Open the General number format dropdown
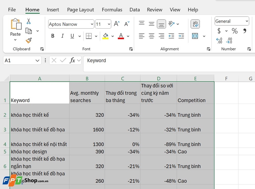Screen dimensions: 255x189 click(x=247, y=21)
